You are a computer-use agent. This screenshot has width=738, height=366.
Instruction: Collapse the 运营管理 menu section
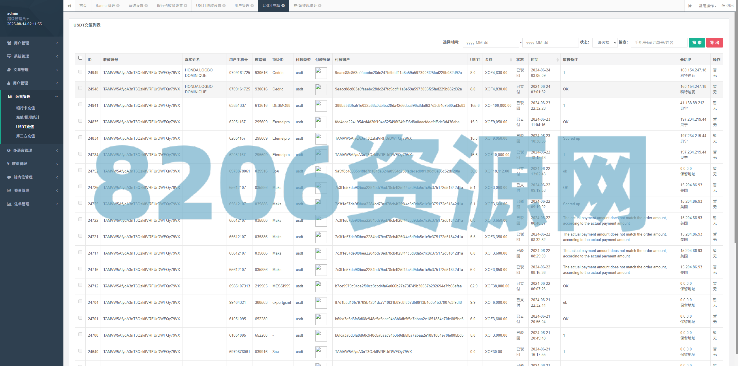point(32,96)
